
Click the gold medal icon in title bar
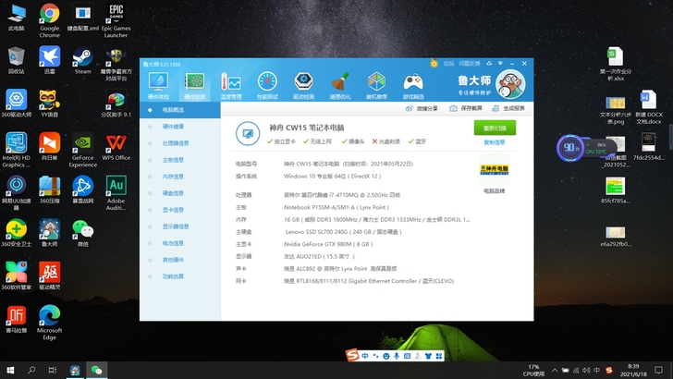(434, 64)
